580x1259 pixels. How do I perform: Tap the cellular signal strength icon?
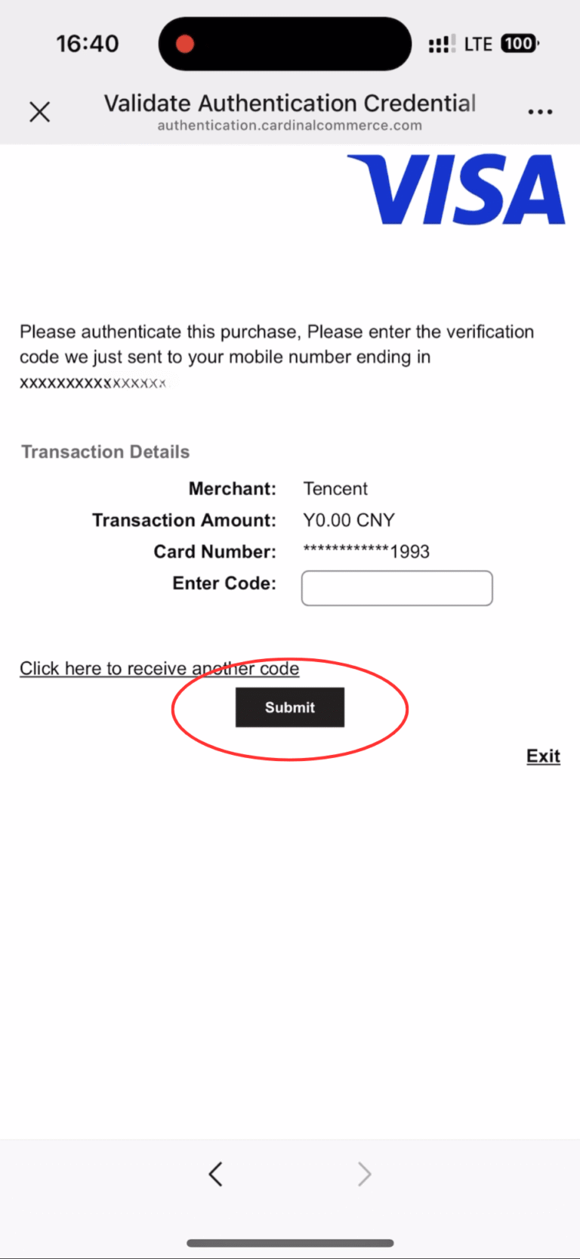click(441, 45)
